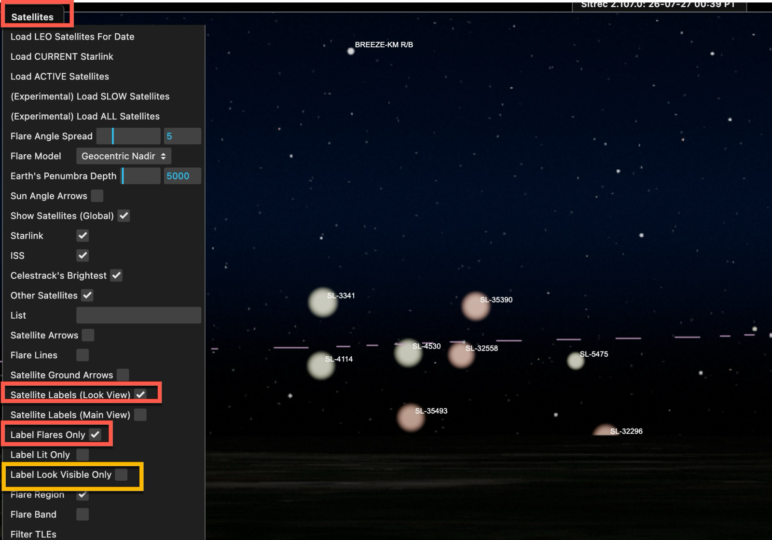Enable the Flare Band checkbox
This screenshot has height=540, width=772.
click(83, 514)
